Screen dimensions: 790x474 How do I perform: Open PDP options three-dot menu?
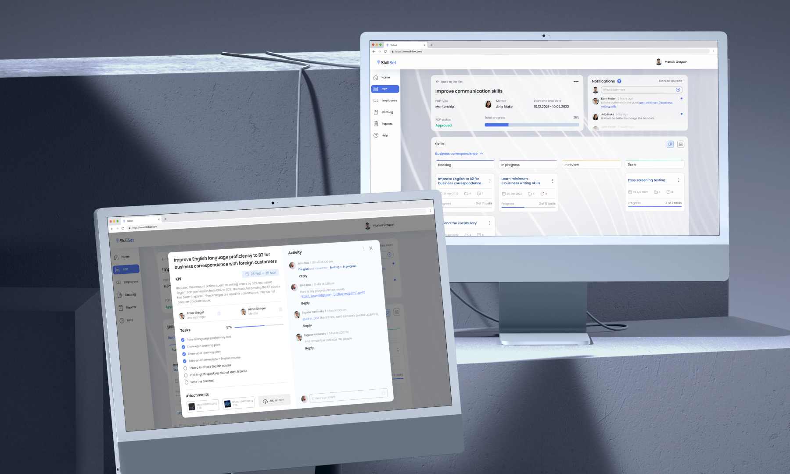(x=576, y=82)
